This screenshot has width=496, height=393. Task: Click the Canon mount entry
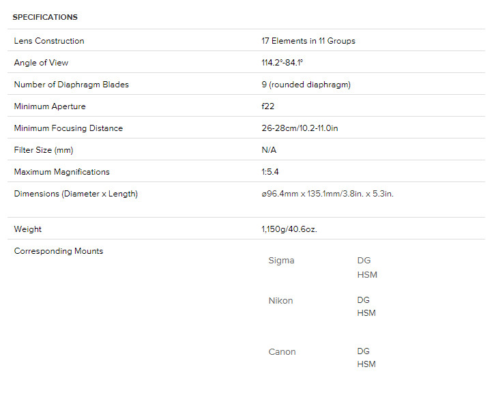282,352
